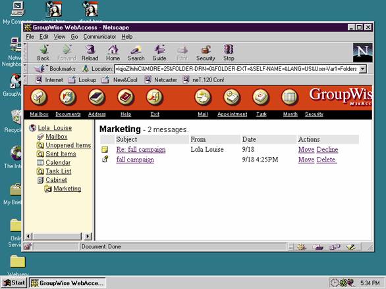Screen dimensions: 386x289
Task: Expand the Location URL dropdown arrow
Action: (362, 69)
